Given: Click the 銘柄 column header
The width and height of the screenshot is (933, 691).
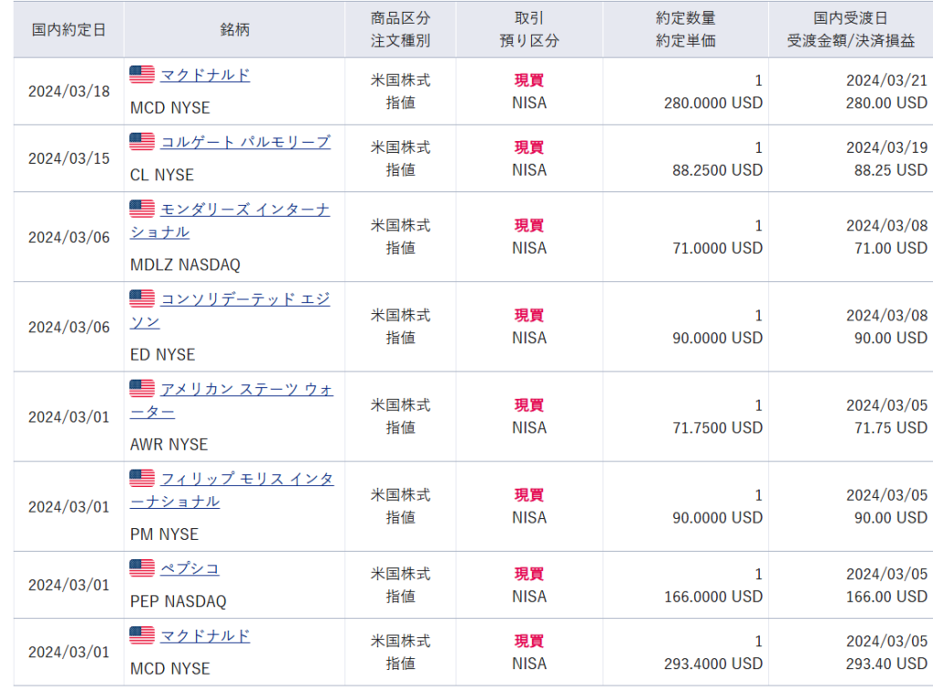Looking at the screenshot, I should pyautogui.click(x=234, y=29).
